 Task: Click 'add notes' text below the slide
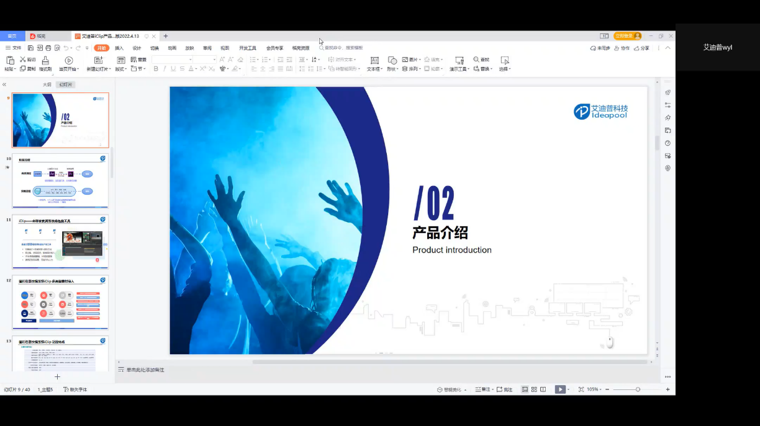[x=145, y=370]
